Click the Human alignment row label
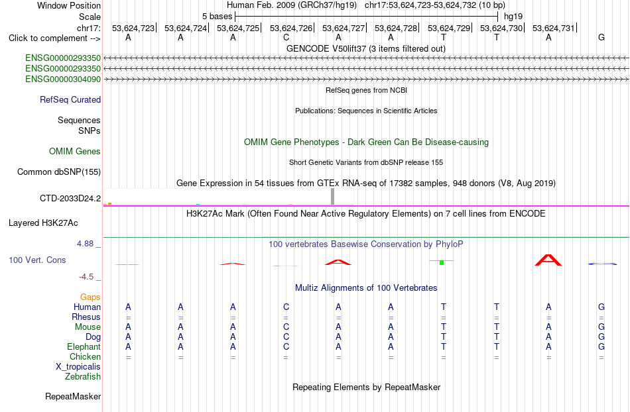This screenshot has width=630, height=412. pyautogui.click(x=87, y=307)
